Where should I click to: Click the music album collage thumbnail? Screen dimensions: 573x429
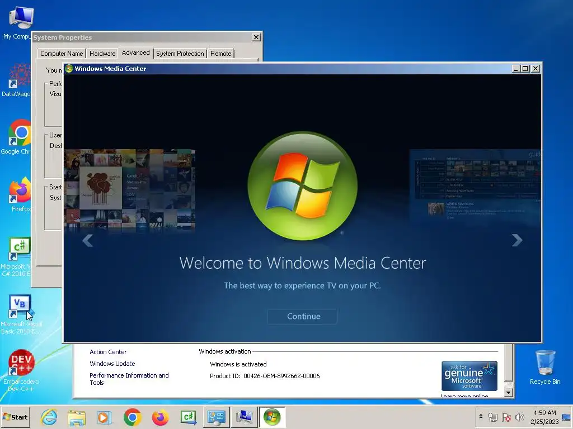[x=130, y=189]
